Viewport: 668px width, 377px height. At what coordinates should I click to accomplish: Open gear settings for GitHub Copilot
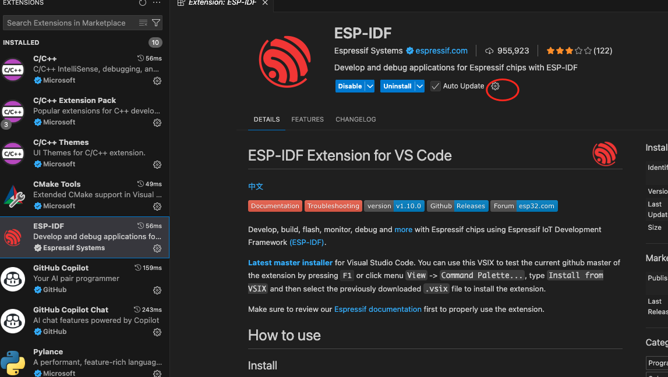pyautogui.click(x=157, y=290)
